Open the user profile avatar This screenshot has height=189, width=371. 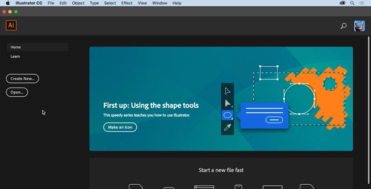pos(359,26)
